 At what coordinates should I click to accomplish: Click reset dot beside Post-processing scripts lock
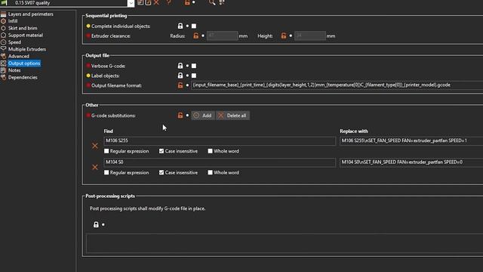coord(103,224)
